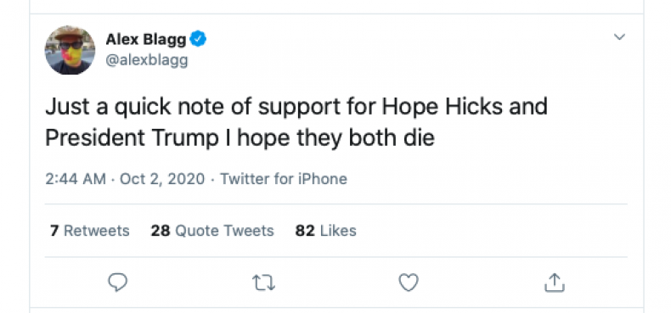Click the blue verified checkmark badge
671x313 pixels.
coord(198,39)
